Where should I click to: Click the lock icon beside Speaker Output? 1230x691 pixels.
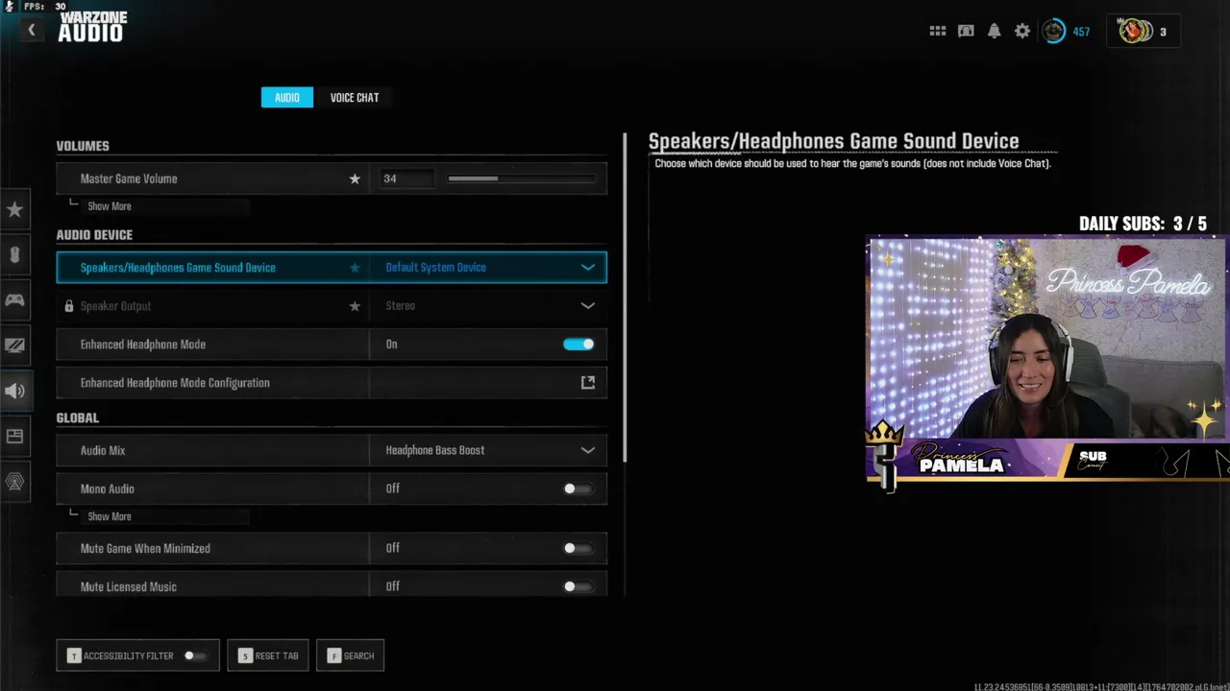pos(68,306)
